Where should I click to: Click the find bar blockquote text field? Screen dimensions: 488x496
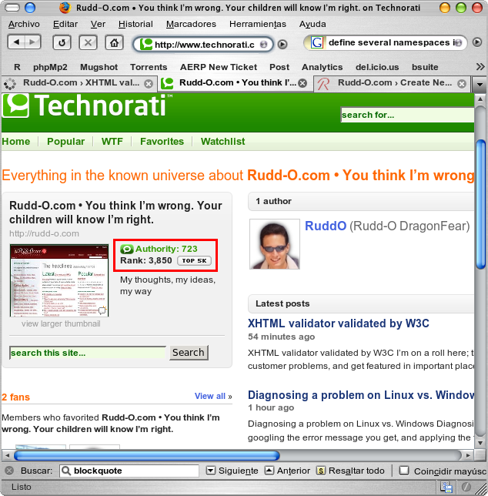coord(129,471)
